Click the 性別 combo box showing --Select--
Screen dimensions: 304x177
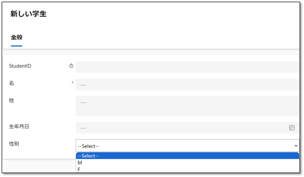tap(187, 146)
